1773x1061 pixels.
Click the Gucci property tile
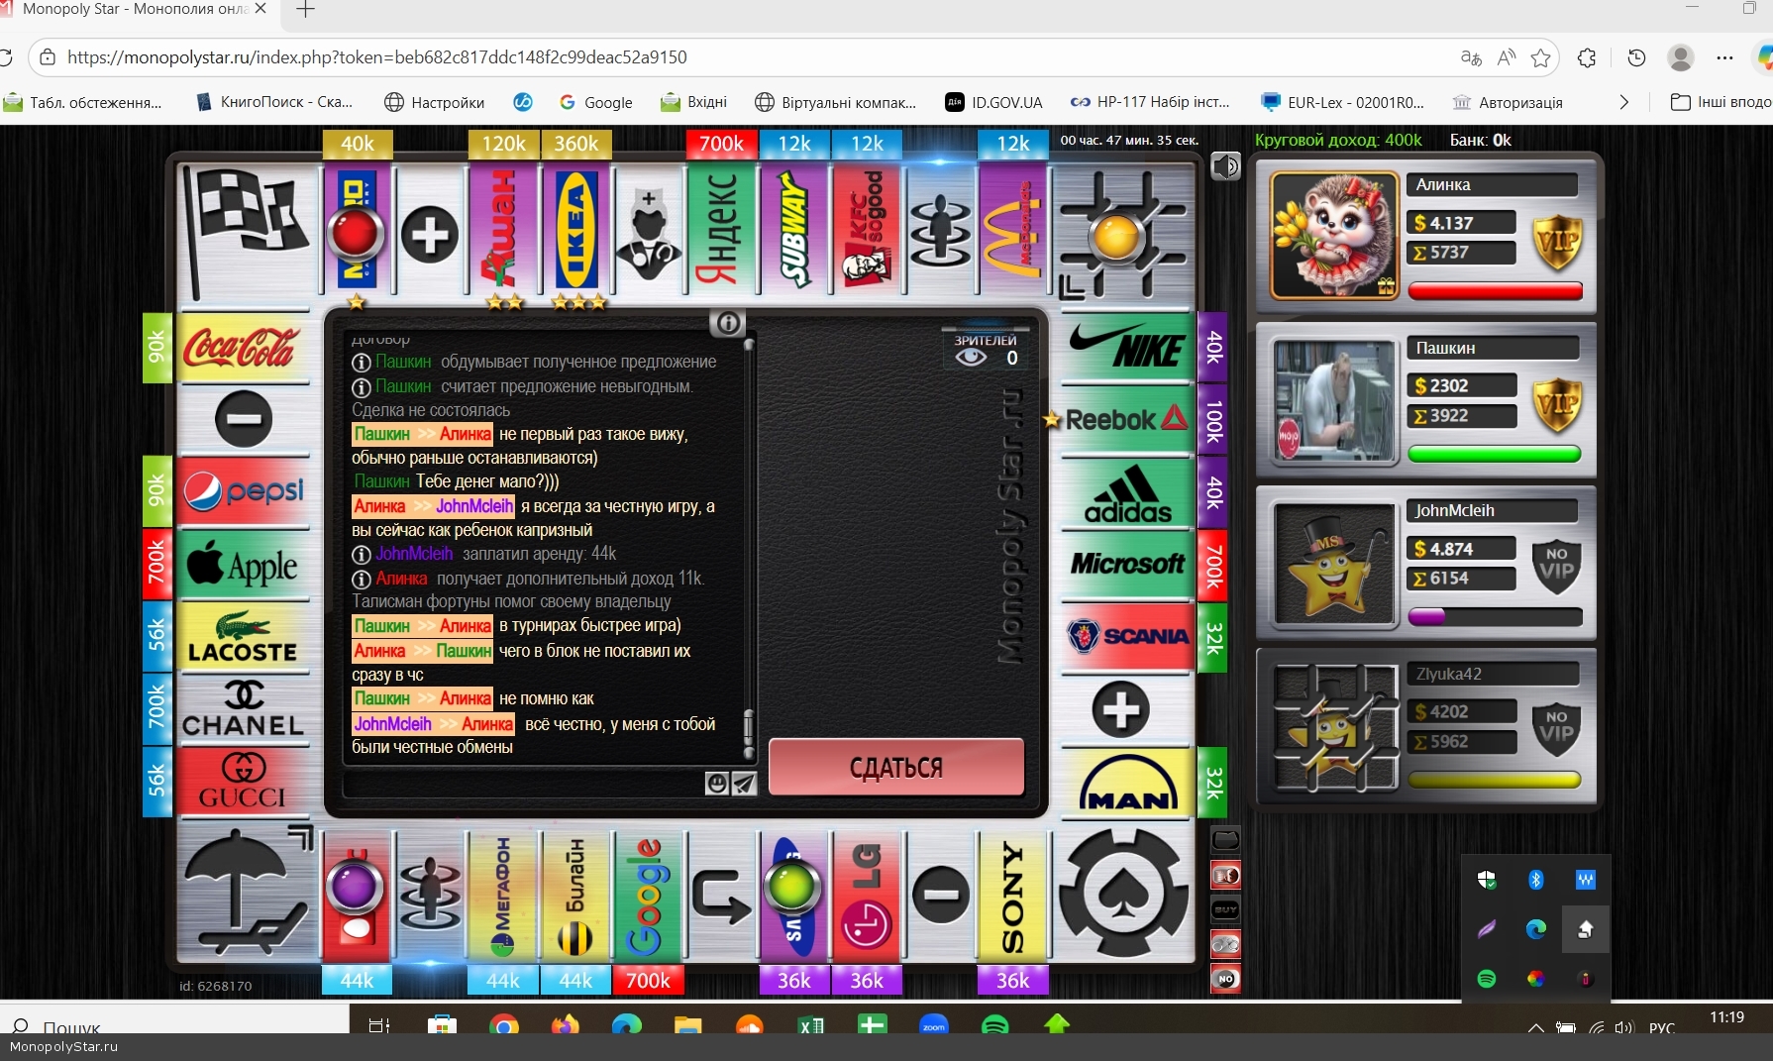(x=243, y=782)
